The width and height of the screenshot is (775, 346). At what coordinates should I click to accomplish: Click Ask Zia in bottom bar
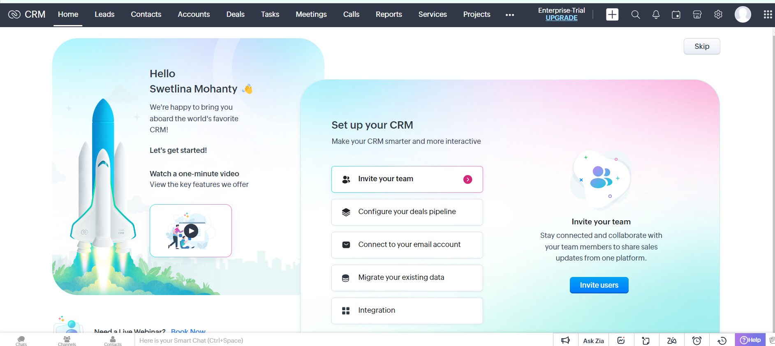[x=593, y=341]
